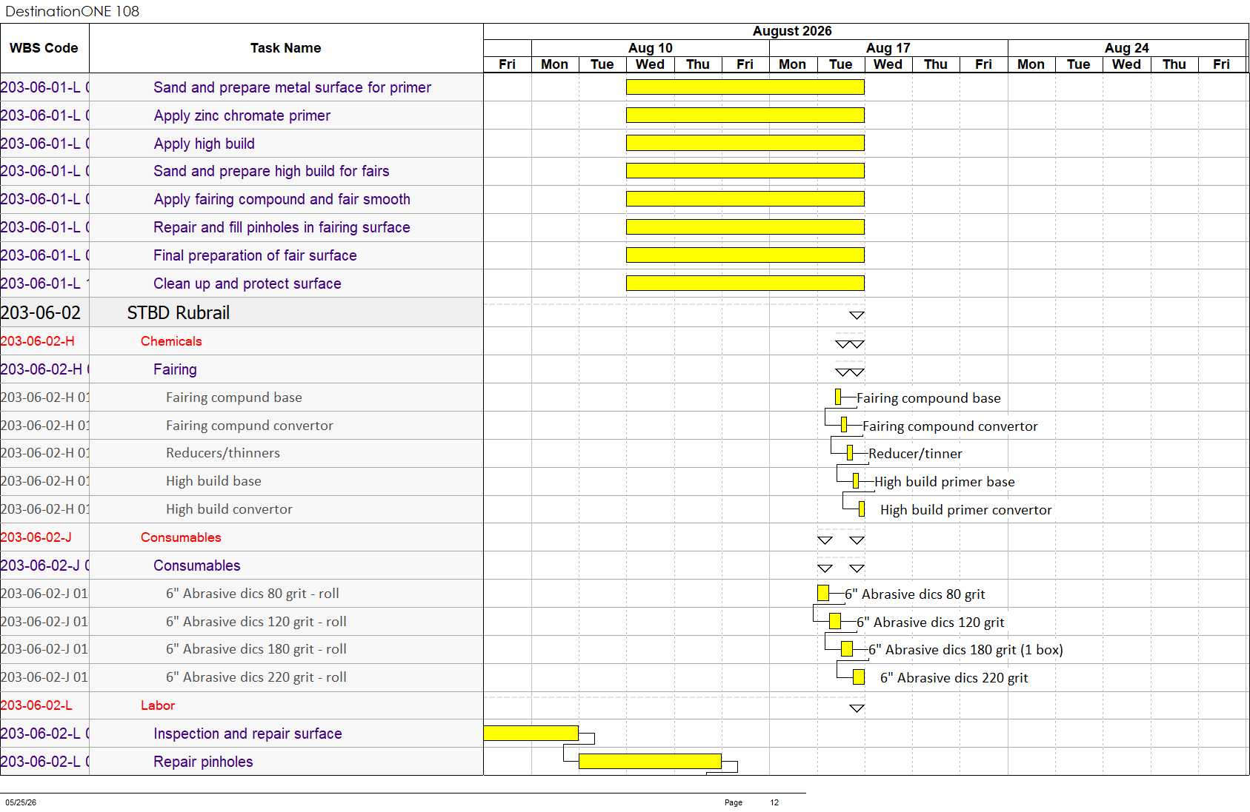Image resolution: width=1250 pixels, height=812 pixels.
Task: Click WBS code "203-06-02-H" in Chemicals row
Action: click(38, 341)
